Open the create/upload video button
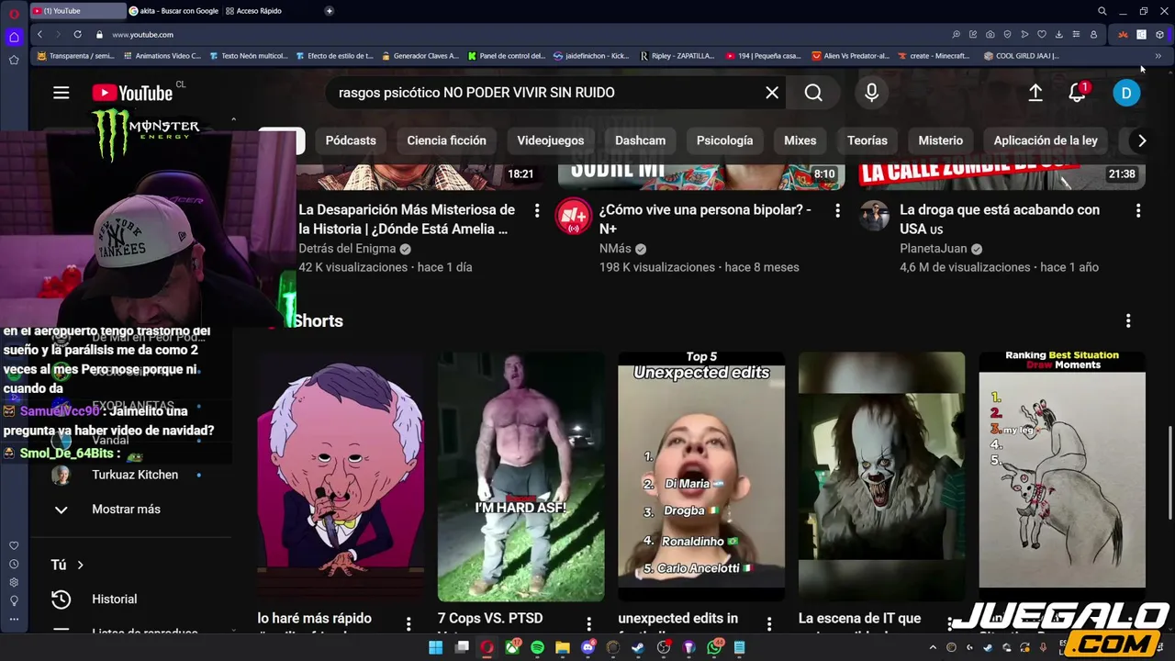1175x661 pixels. pos(1035,93)
